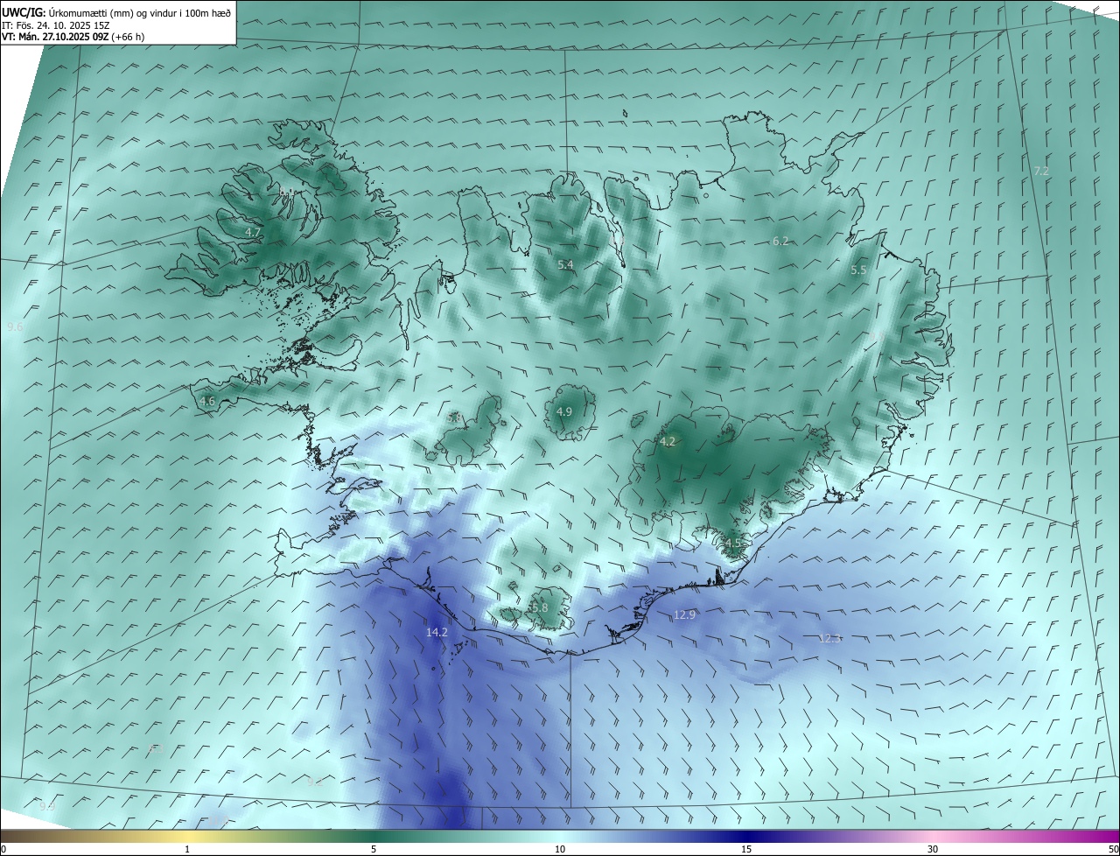Click the 12.3 value over the sea
Image resolution: width=1120 pixels, height=856 pixels.
tap(829, 638)
